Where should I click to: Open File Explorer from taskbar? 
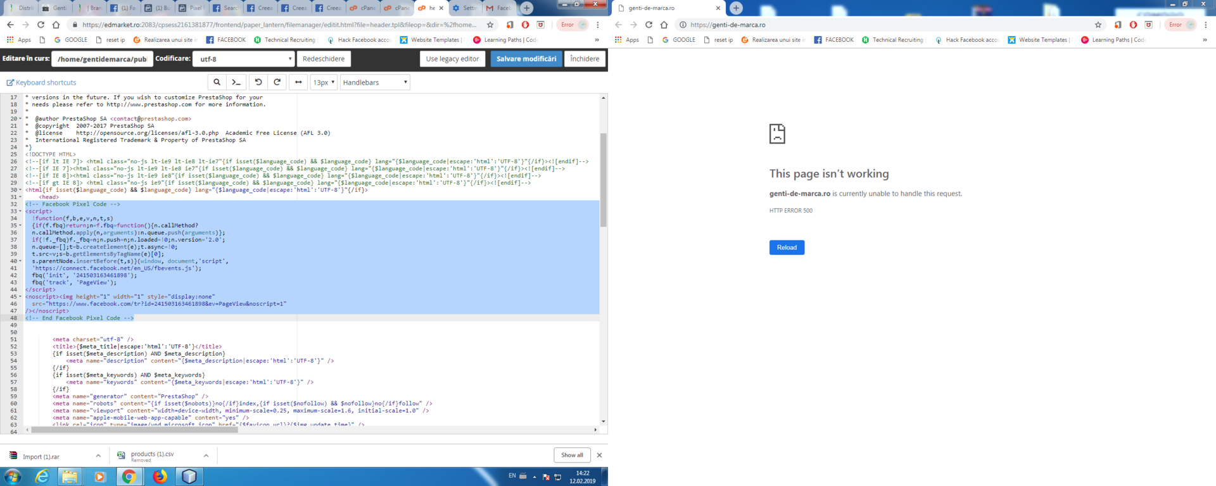70,477
